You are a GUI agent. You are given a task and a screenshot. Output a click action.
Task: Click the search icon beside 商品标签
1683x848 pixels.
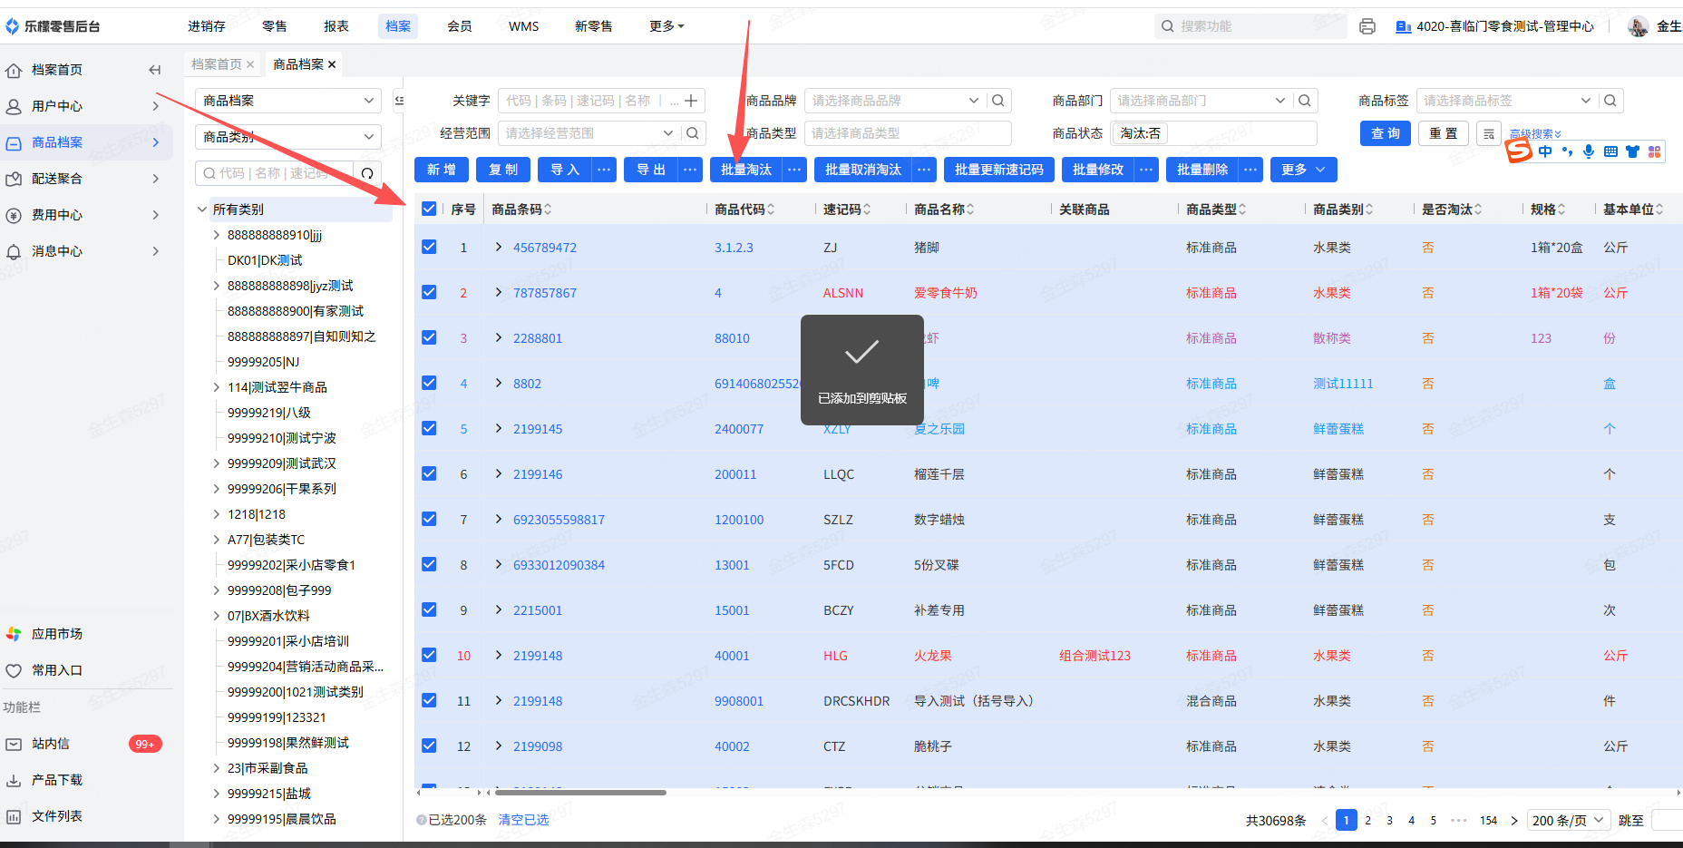pyautogui.click(x=1610, y=101)
